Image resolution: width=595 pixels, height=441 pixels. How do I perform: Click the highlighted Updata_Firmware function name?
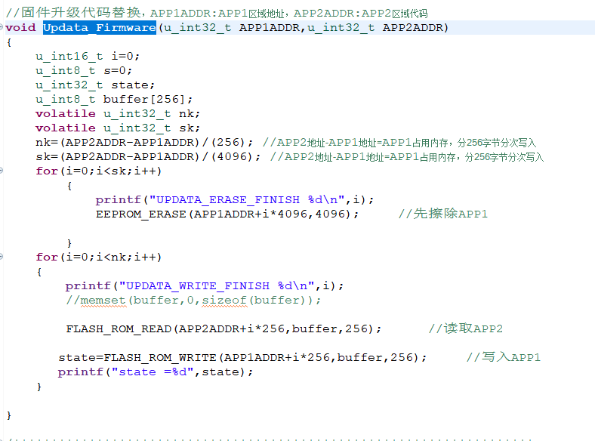tap(99, 28)
